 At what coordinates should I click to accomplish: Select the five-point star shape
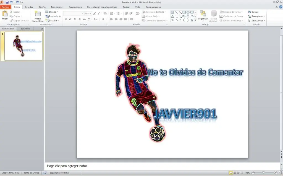(192, 20)
